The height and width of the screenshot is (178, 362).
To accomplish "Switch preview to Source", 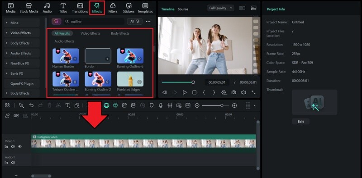I will 183,9.
